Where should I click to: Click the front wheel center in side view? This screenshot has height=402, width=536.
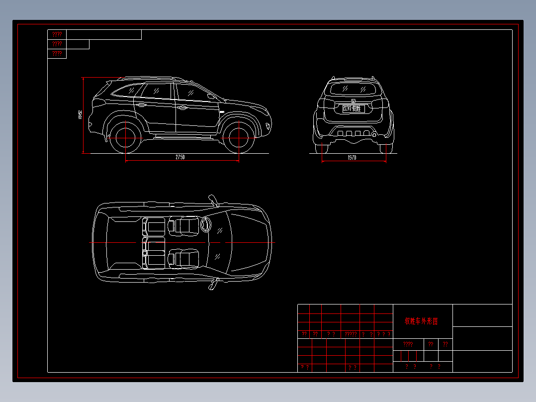(239, 138)
